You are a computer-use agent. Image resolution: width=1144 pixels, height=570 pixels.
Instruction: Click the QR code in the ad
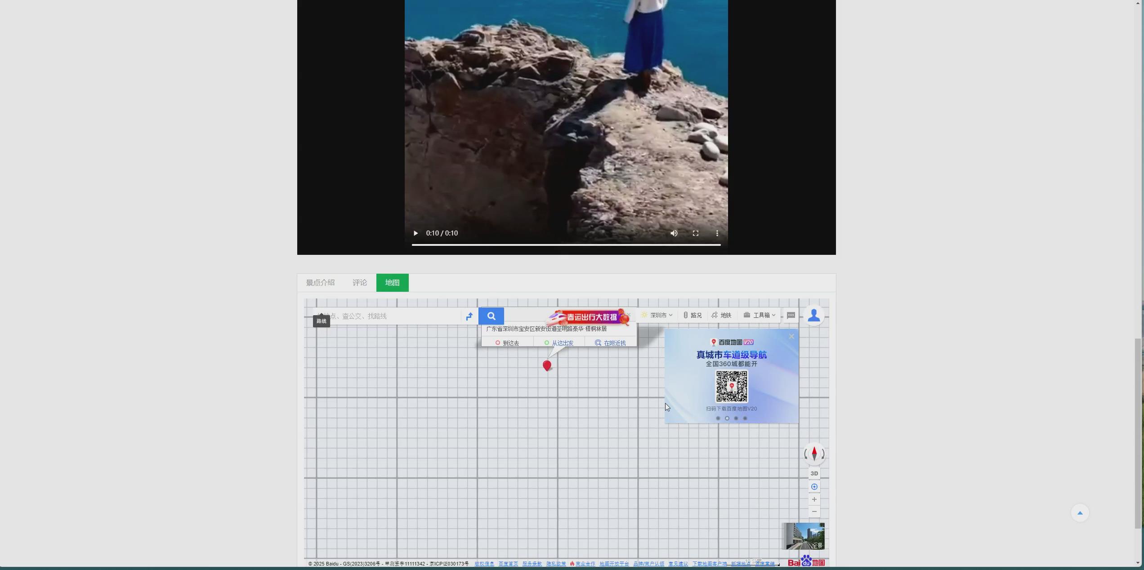coord(732,386)
